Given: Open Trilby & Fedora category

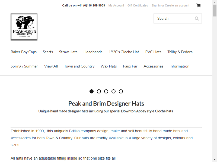Looking at the screenshot, I should [180, 52].
